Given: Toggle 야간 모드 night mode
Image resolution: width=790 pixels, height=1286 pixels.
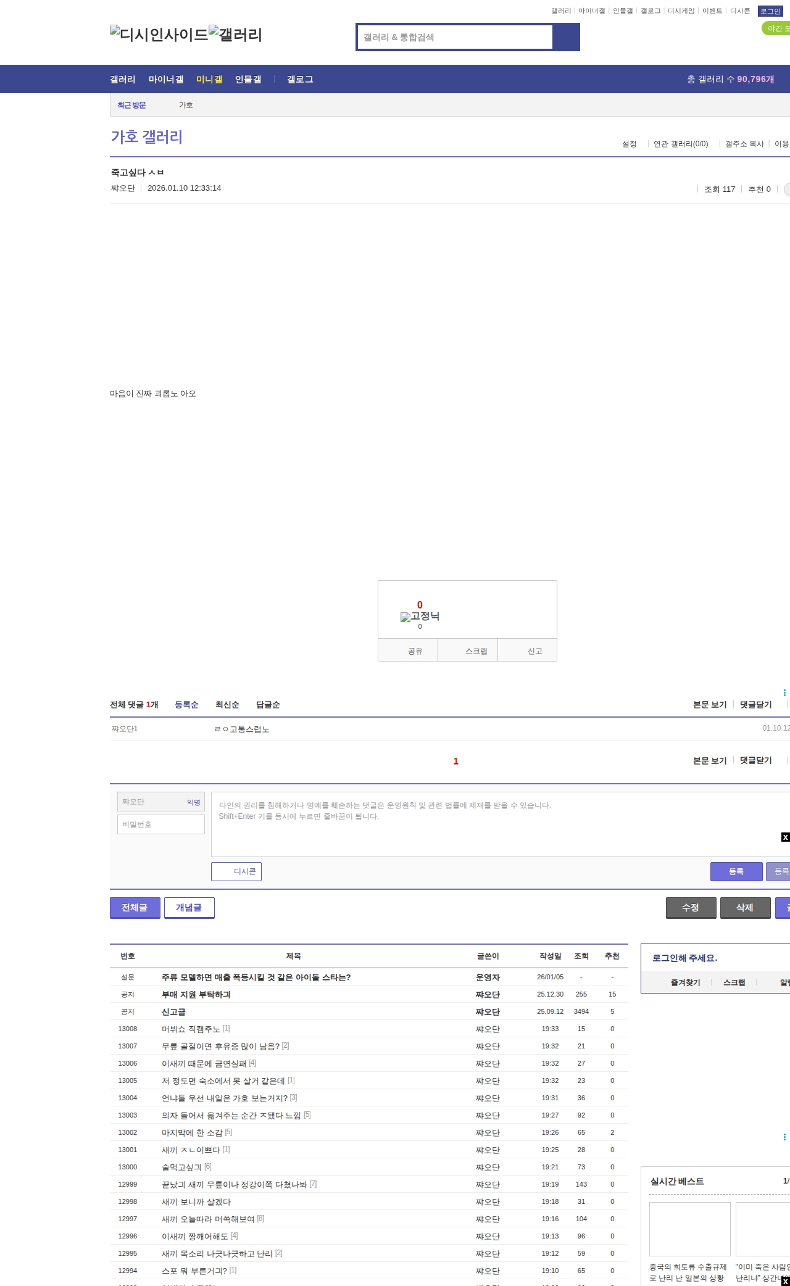Looking at the screenshot, I should click(x=776, y=28).
